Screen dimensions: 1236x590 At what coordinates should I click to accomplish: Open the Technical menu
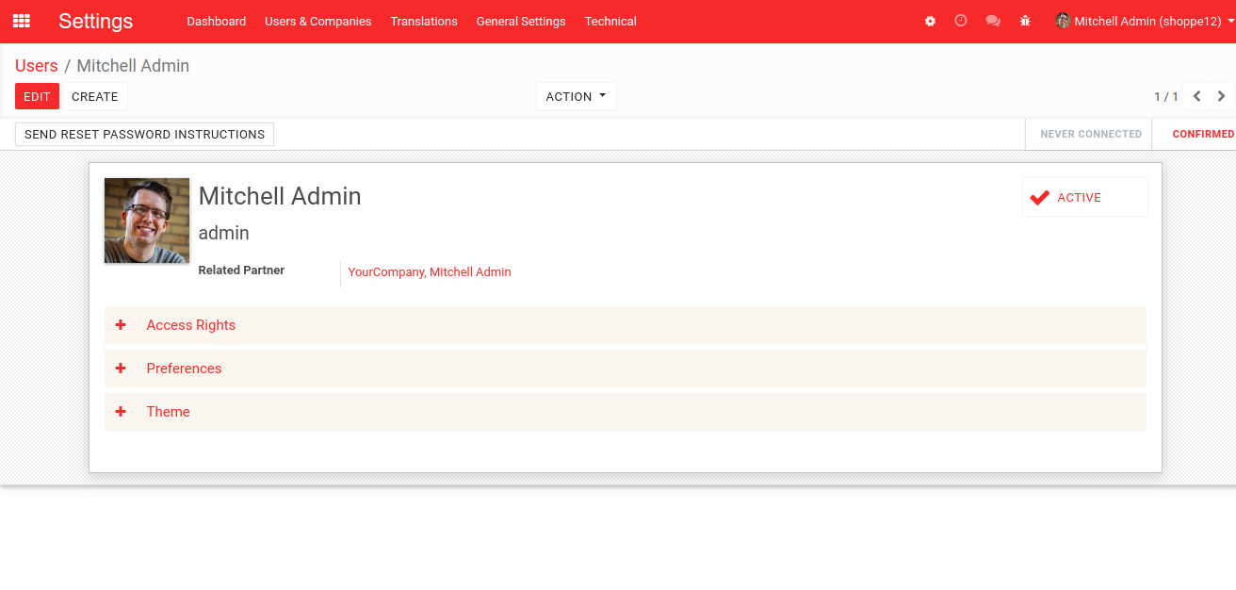pyautogui.click(x=610, y=21)
